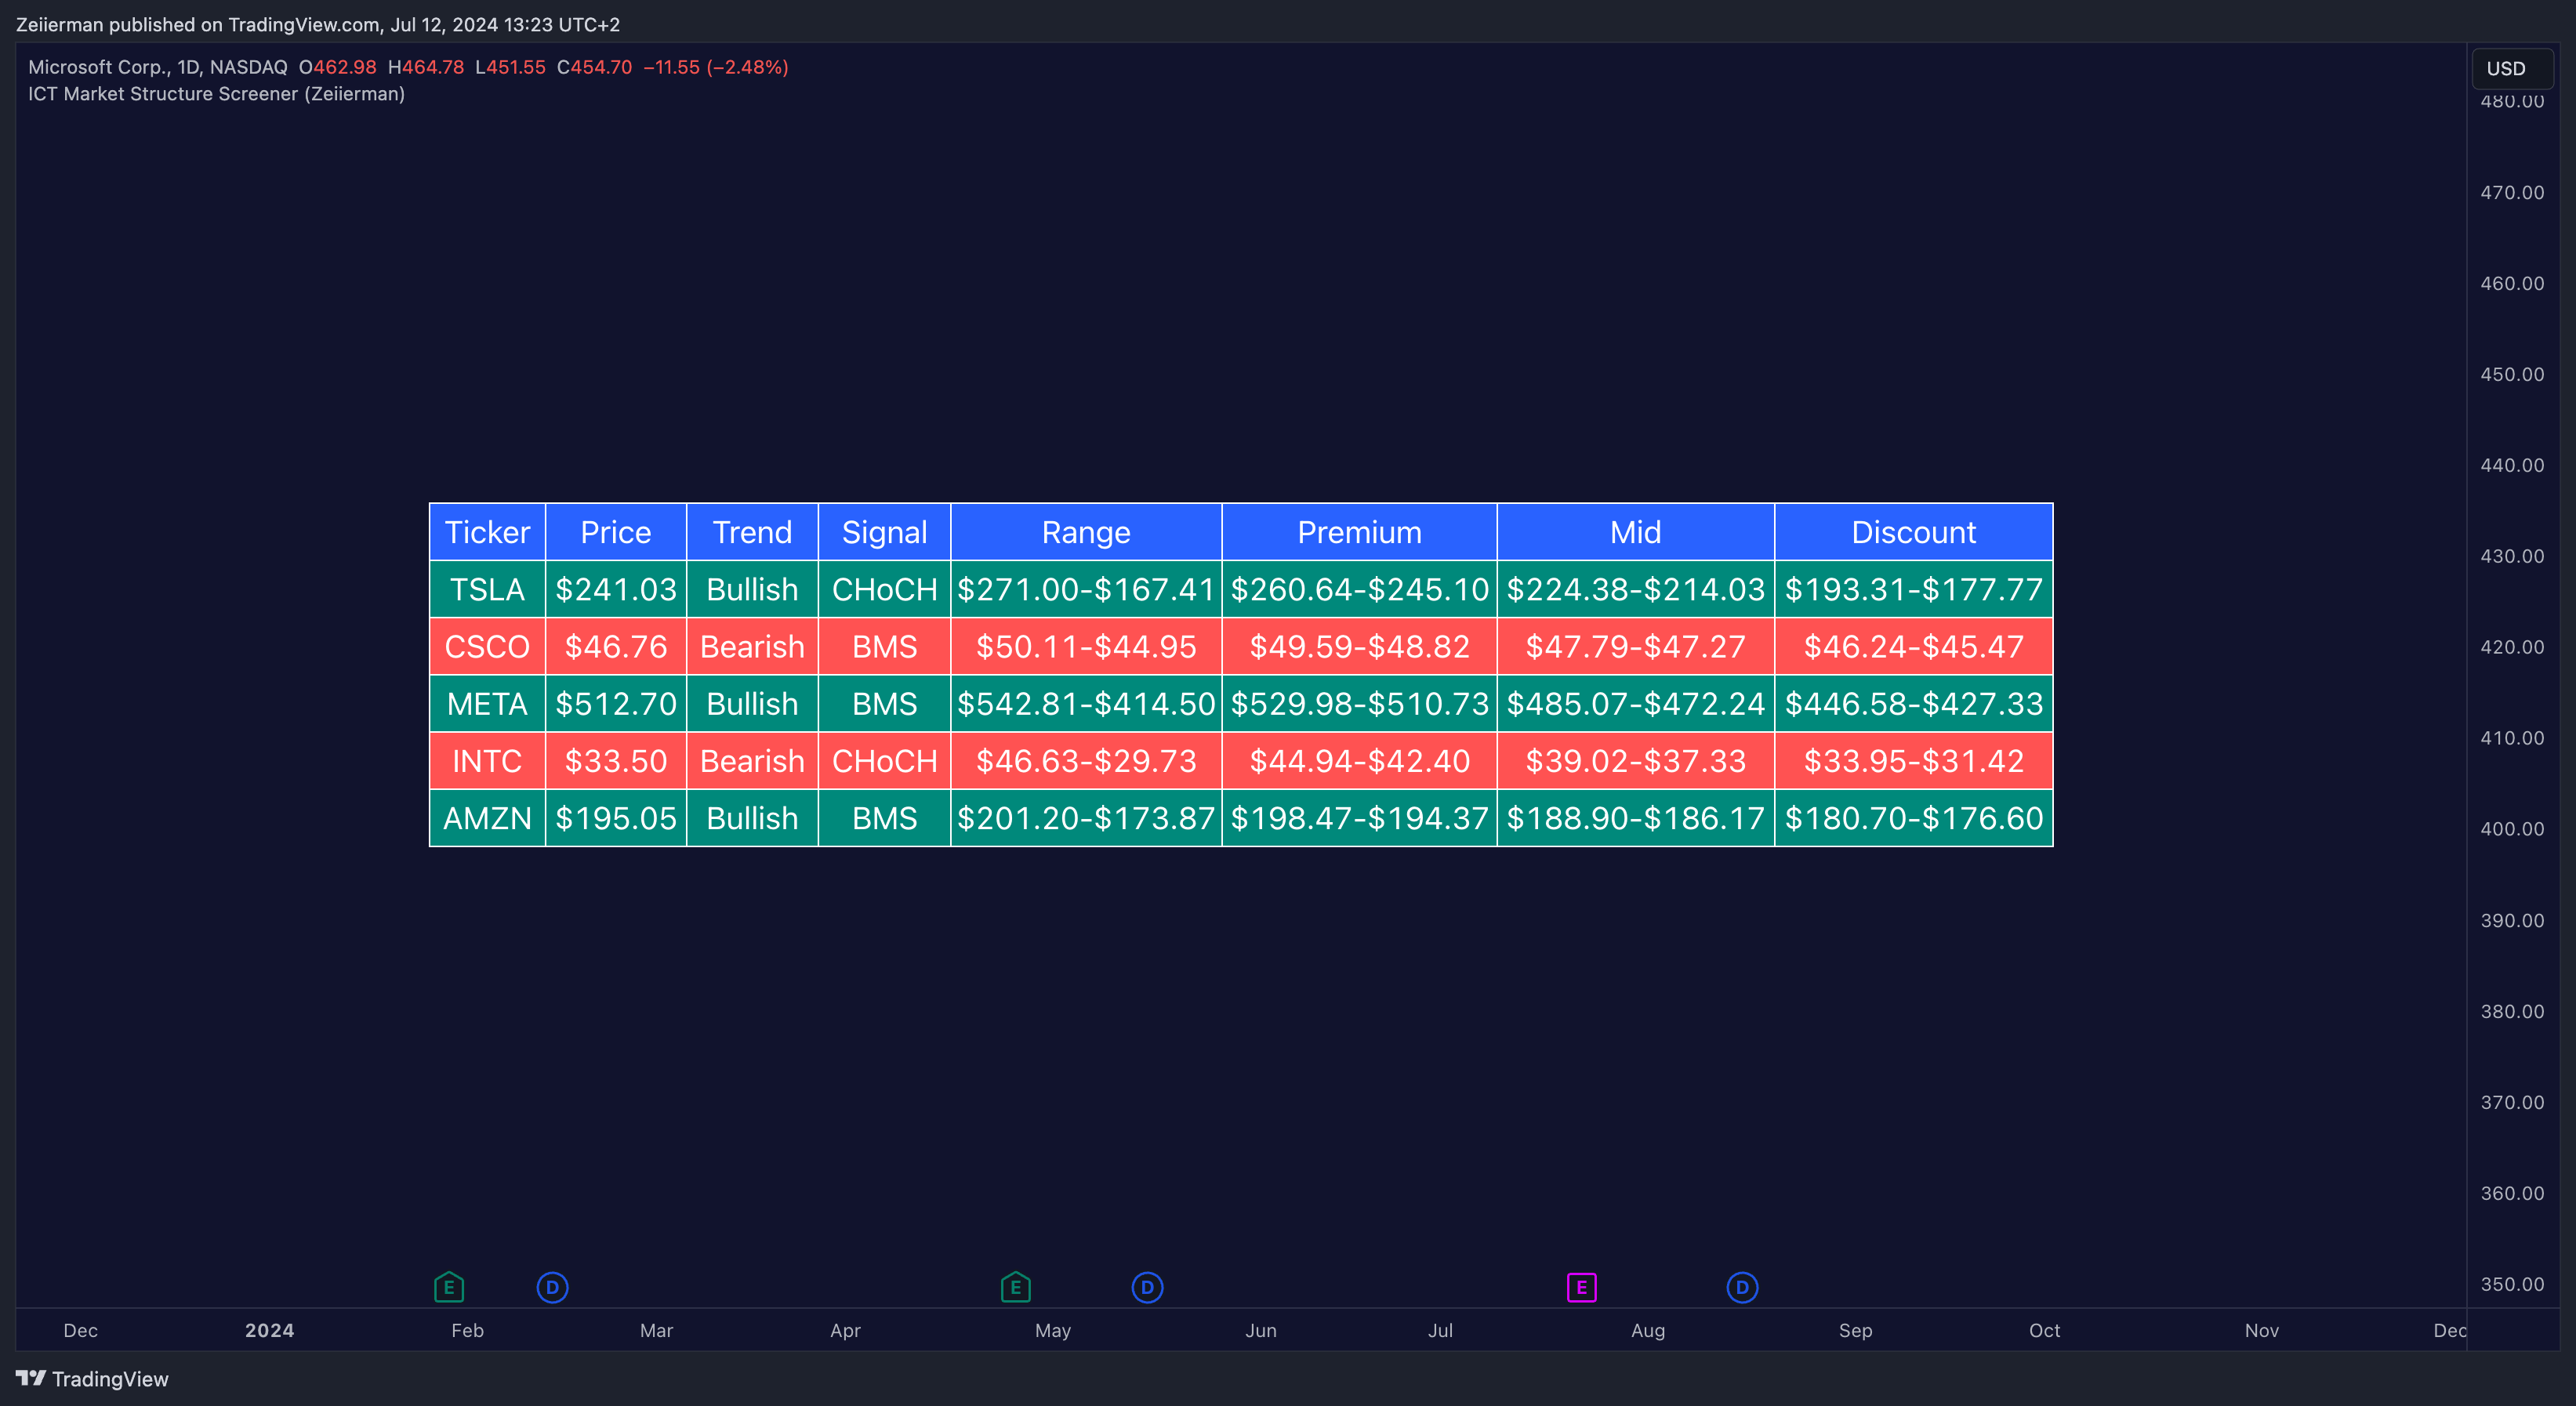The height and width of the screenshot is (1406, 2576).
Task: Click the CHoCH signal in TSLA row
Action: pyautogui.click(x=884, y=589)
